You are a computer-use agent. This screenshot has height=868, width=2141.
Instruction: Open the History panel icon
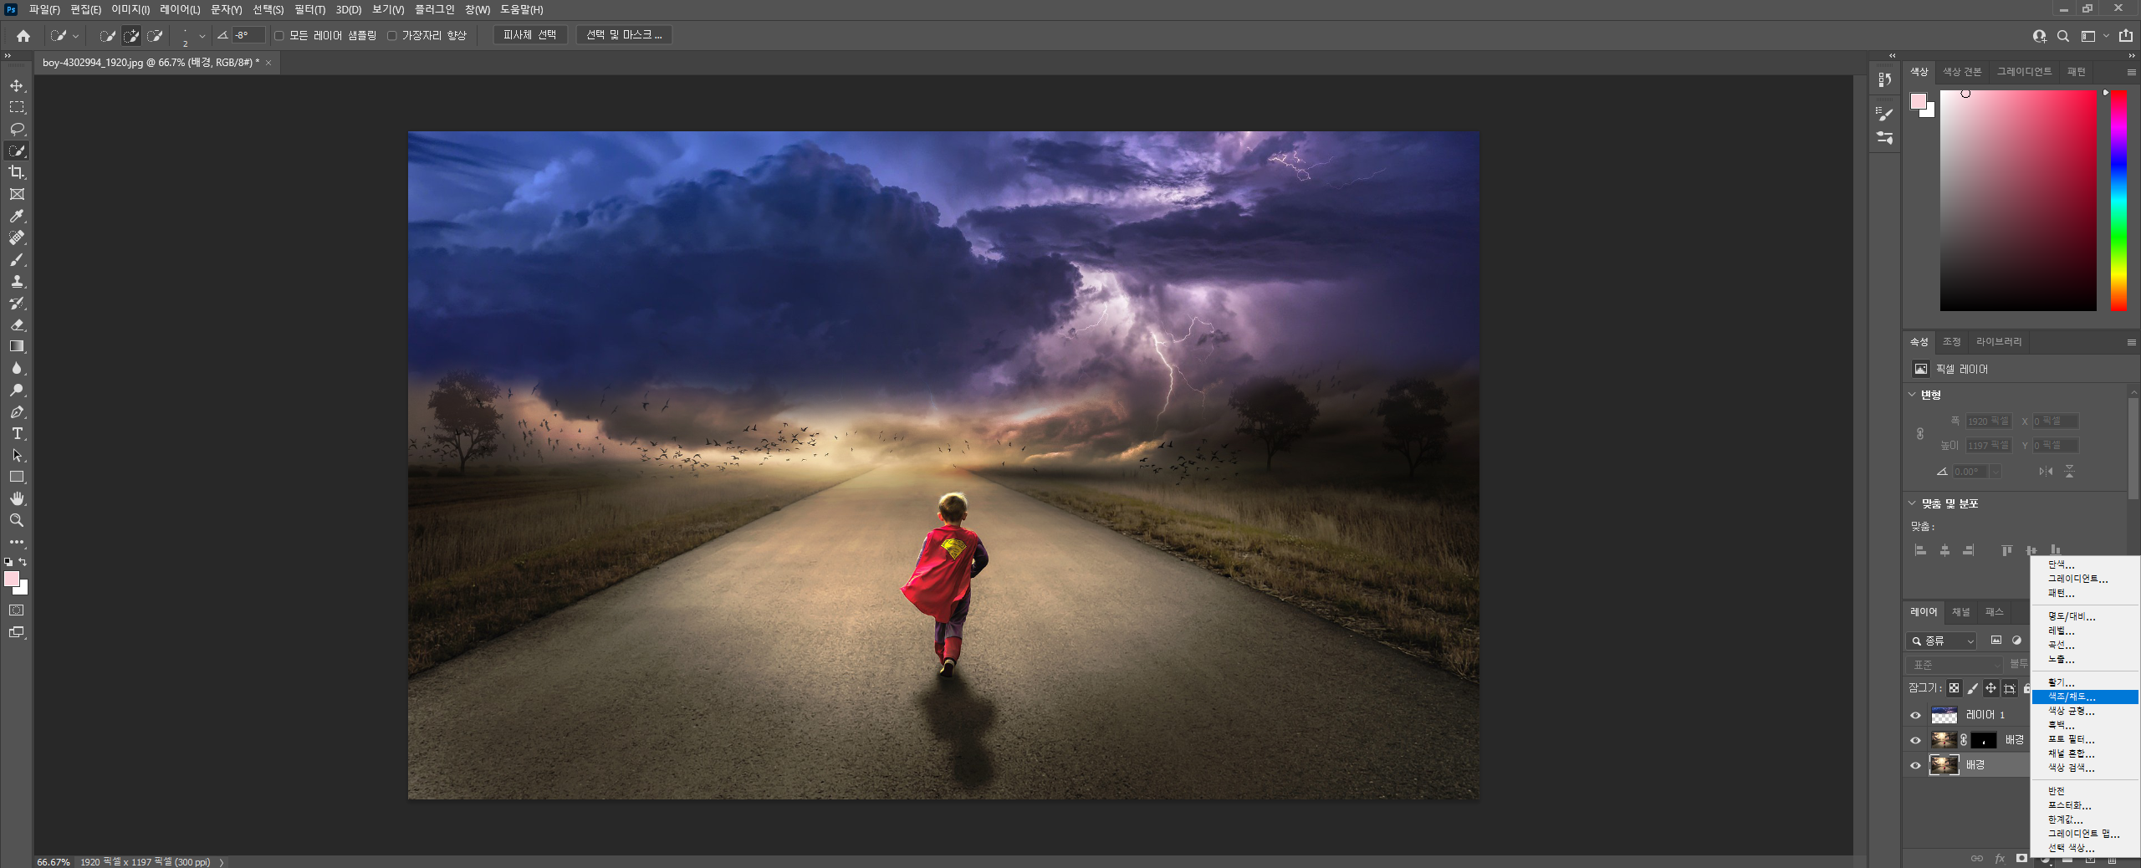pyautogui.click(x=1885, y=79)
